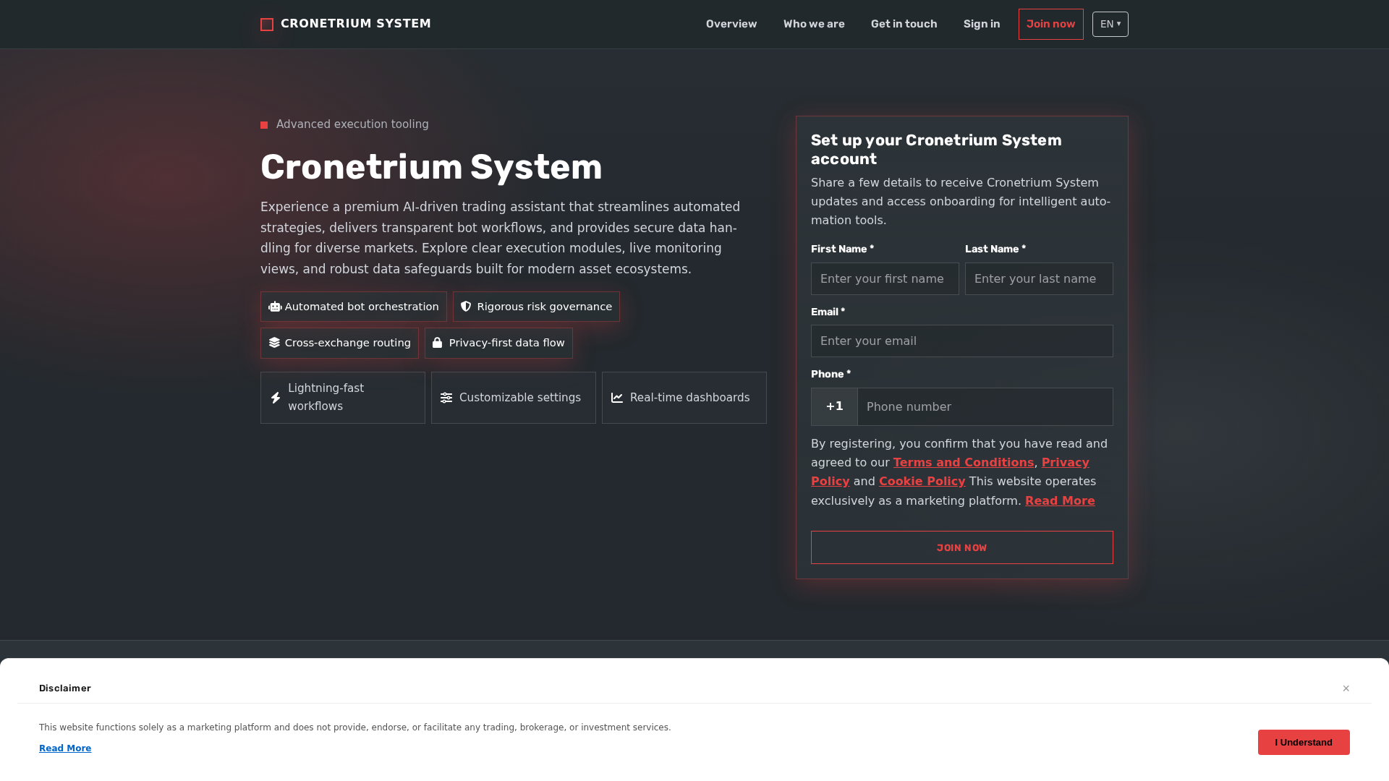This screenshot has height=781, width=1389.
Task: Focus the First Name input field
Action: click(x=885, y=278)
